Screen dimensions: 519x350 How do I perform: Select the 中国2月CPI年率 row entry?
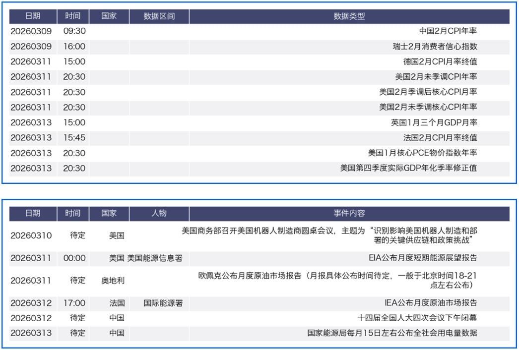[x=448, y=31]
